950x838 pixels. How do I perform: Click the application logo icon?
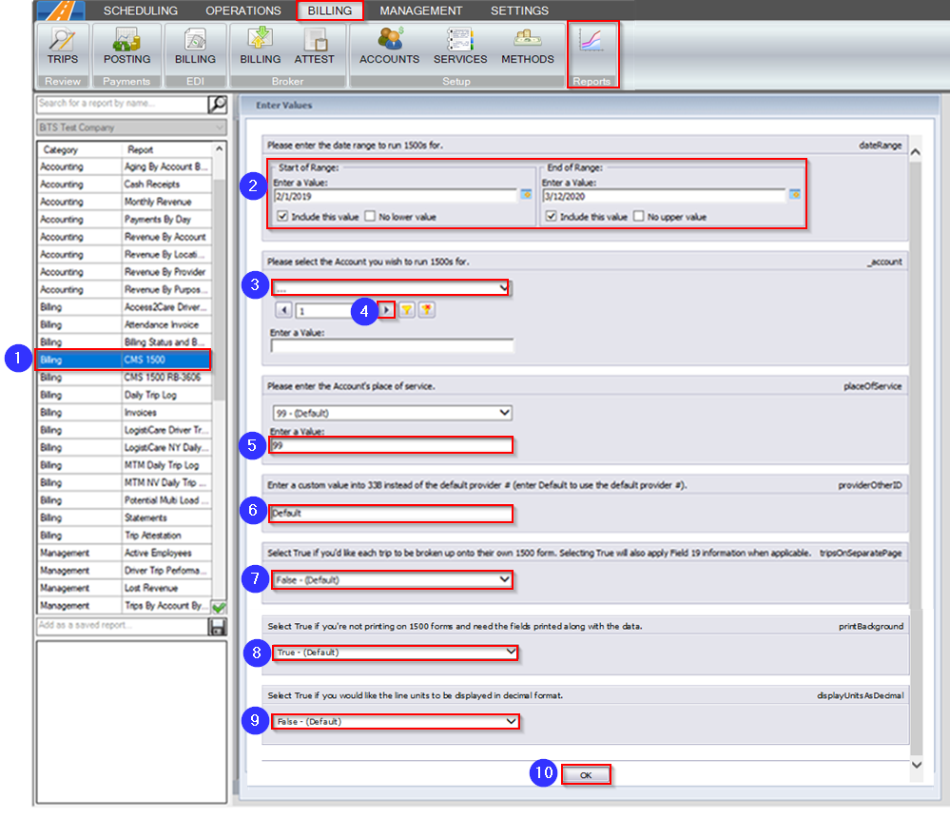(x=62, y=10)
